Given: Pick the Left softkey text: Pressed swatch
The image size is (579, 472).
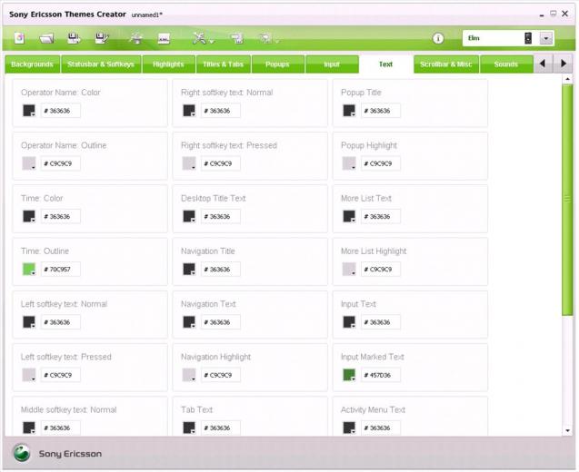Looking at the screenshot, I should (29, 375).
